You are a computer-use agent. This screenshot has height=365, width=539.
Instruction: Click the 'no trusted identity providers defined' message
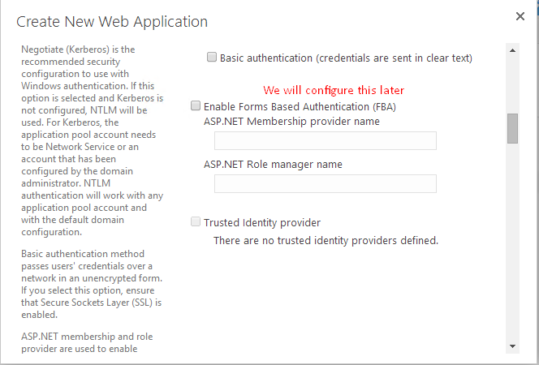[326, 241]
